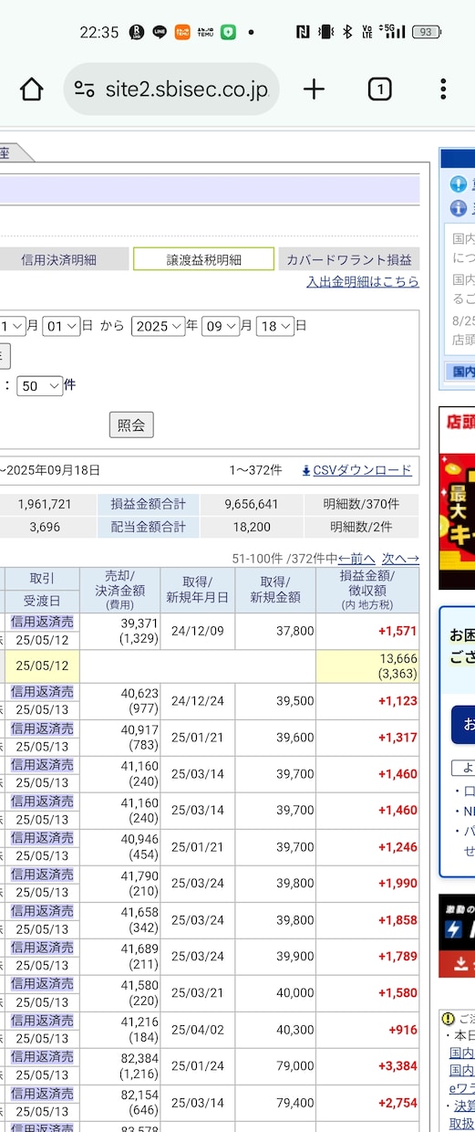Click the 売却/決済金額 column header
Image resolution: width=475 pixels, height=1132 pixels.
click(x=119, y=590)
